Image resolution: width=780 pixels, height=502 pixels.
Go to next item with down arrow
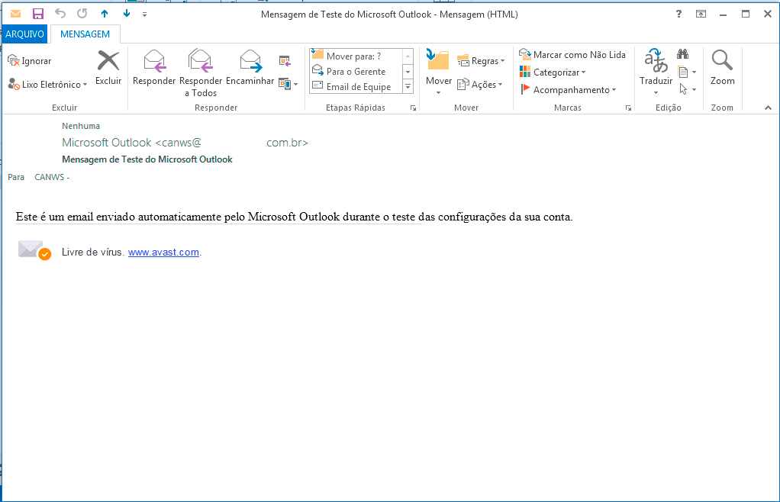[x=127, y=14]
